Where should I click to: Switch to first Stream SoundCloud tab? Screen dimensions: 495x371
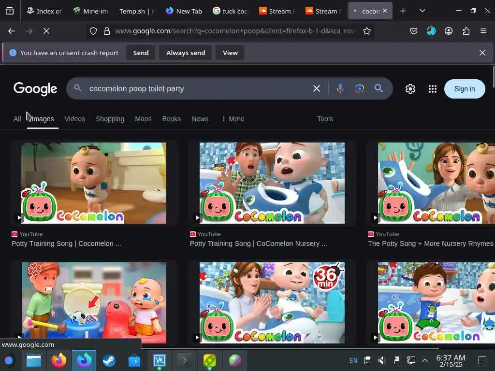(x=277, y=11)
